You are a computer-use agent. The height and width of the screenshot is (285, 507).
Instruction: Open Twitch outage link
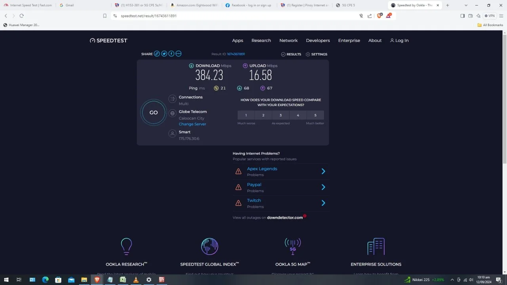(254, 200)
